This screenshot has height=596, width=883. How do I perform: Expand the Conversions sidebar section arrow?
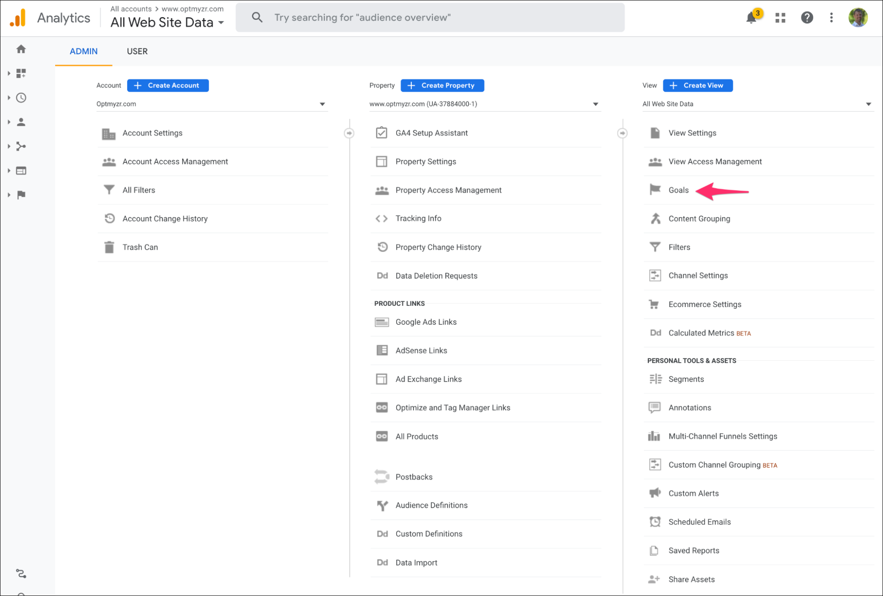click(9, 195)
